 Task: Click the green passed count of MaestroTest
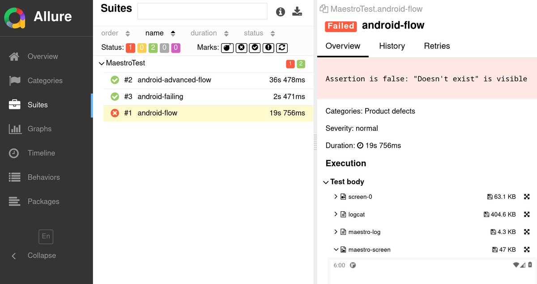pyautogui.click(x=301, y=64)
